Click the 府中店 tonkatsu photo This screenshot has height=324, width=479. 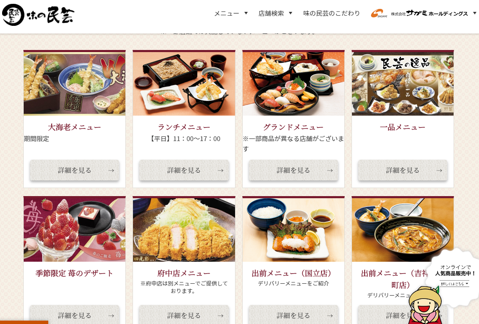184,229
